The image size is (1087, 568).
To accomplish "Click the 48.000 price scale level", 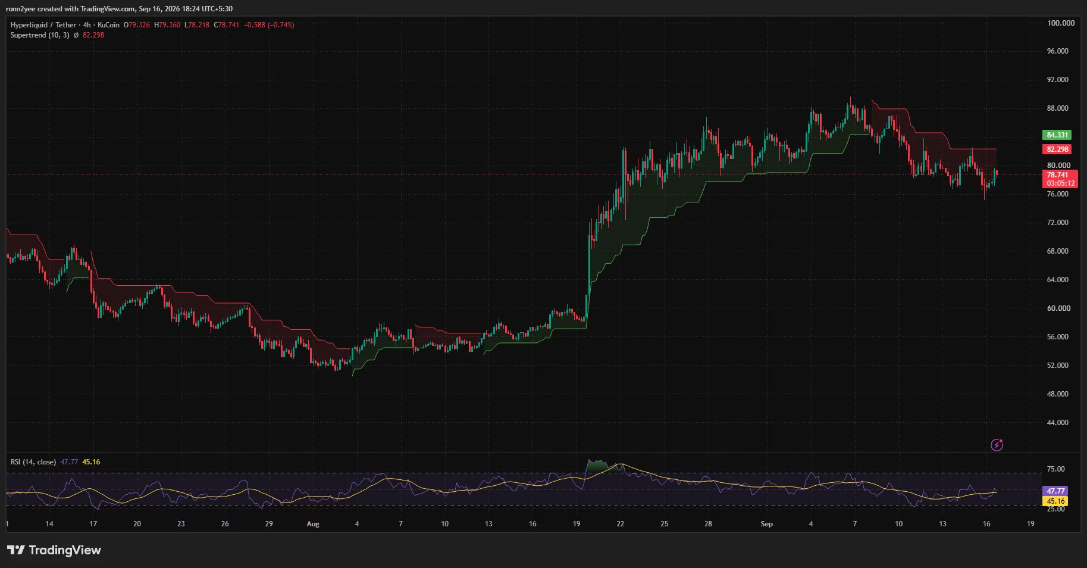I will click(1058, 394).
